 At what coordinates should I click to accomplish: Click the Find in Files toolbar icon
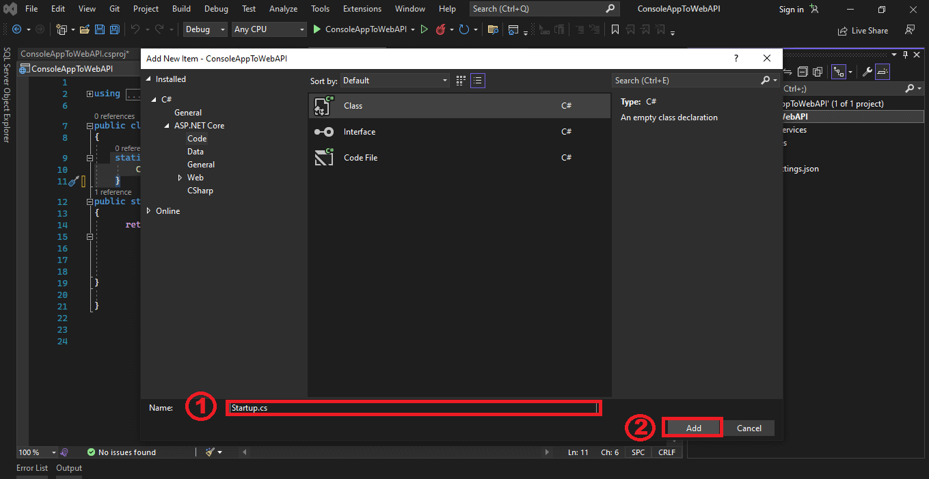coord(492,29)
